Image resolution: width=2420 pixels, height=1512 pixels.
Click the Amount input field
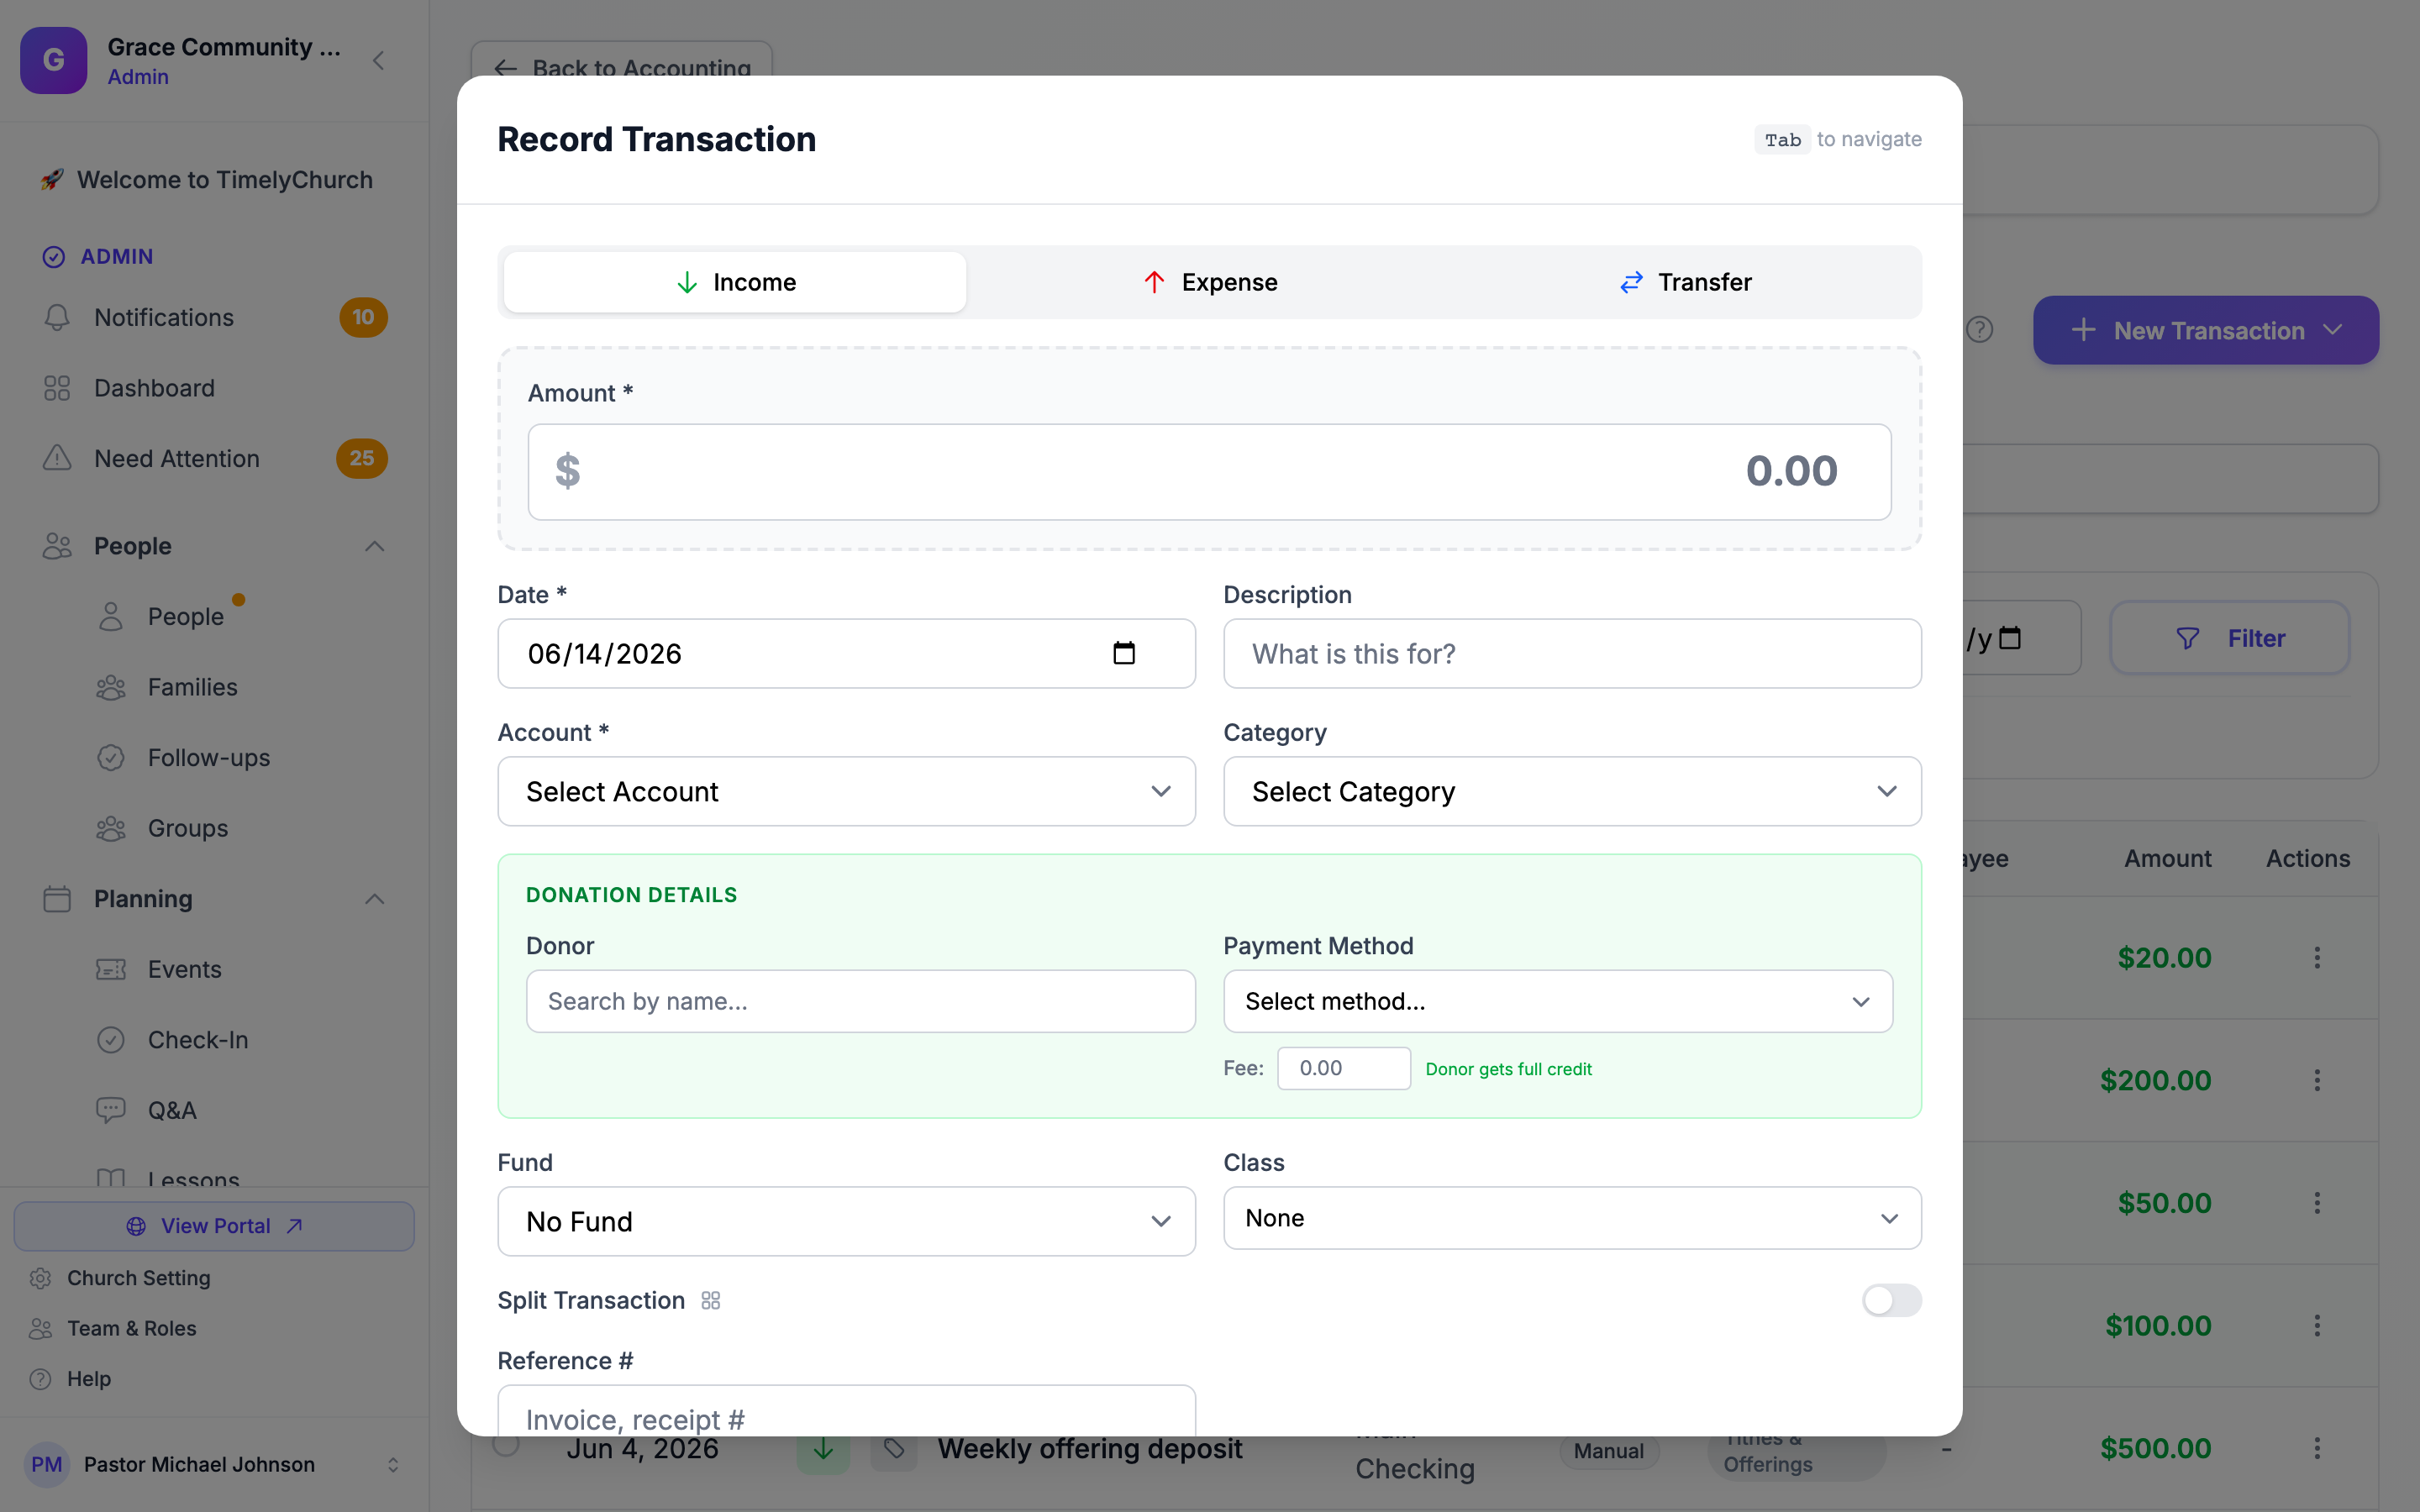click(x=1209, y=471)
